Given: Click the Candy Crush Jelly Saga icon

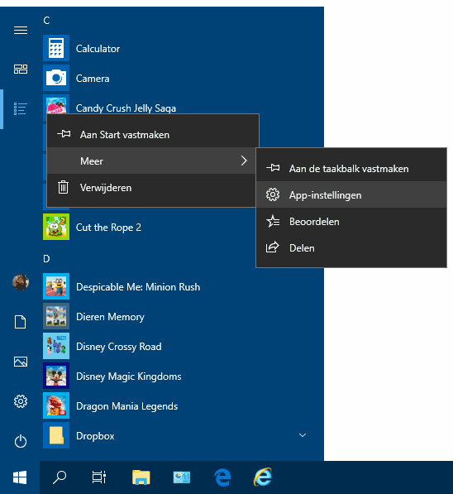Looking at the screenshot, I should [56, 104].
